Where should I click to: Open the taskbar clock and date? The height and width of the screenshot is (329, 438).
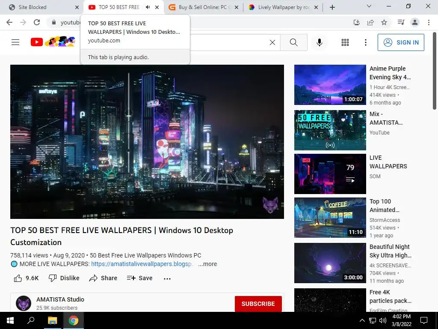pyautogui.click(x=401, y=320)
